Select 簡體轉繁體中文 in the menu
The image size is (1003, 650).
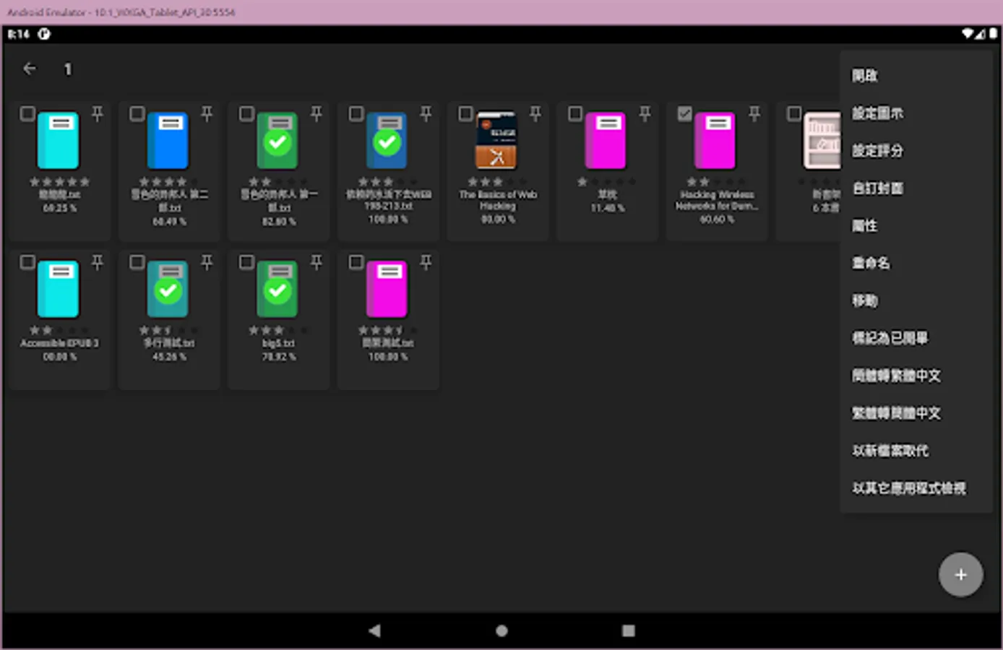tap(916, 376)
